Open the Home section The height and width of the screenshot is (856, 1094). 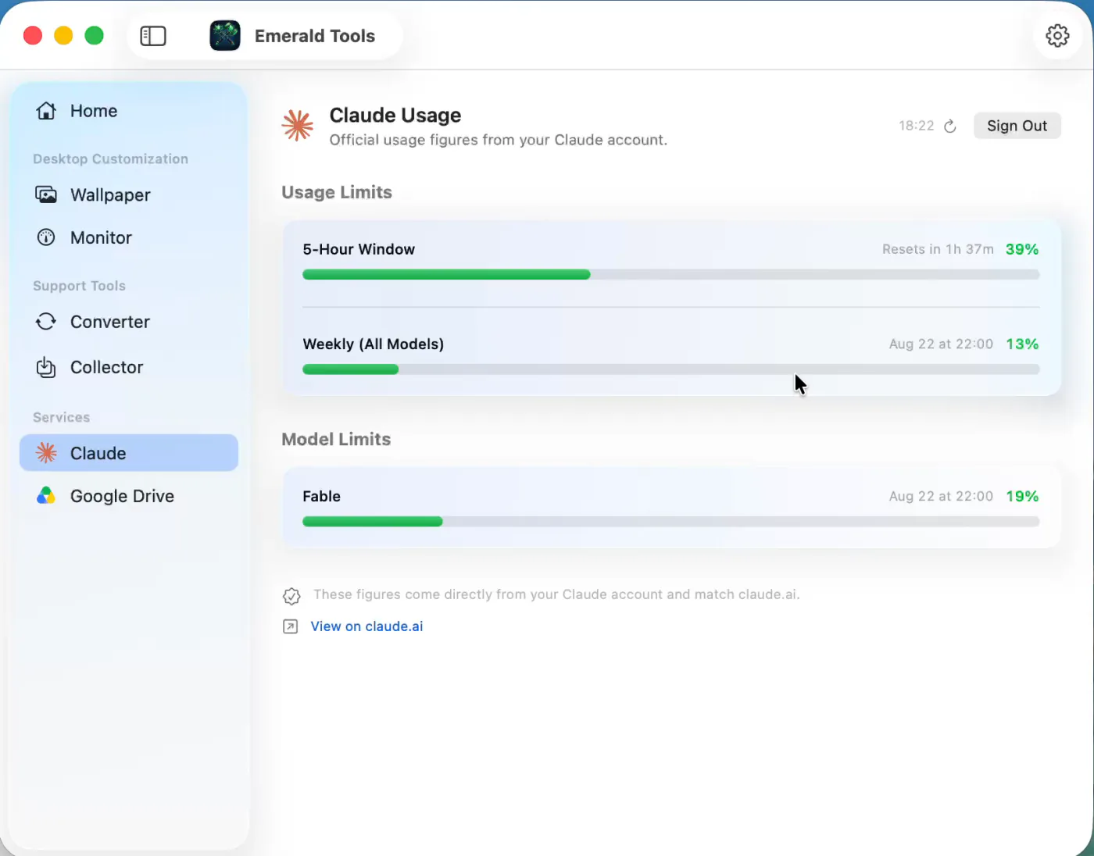click(x=129, y=111)
